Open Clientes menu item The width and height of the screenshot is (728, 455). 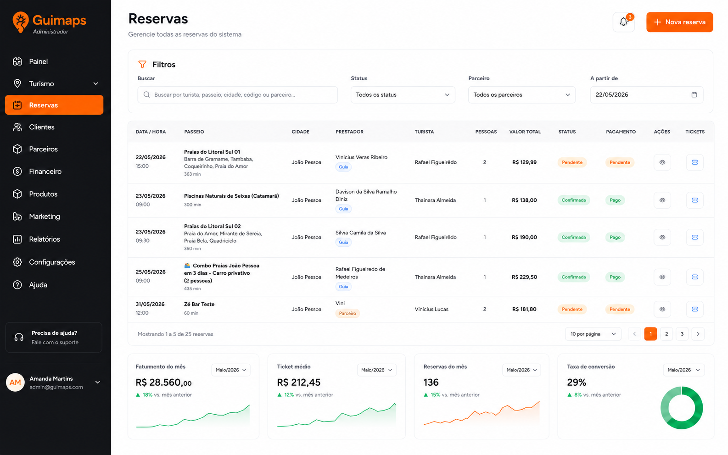(x=54, y=127)
